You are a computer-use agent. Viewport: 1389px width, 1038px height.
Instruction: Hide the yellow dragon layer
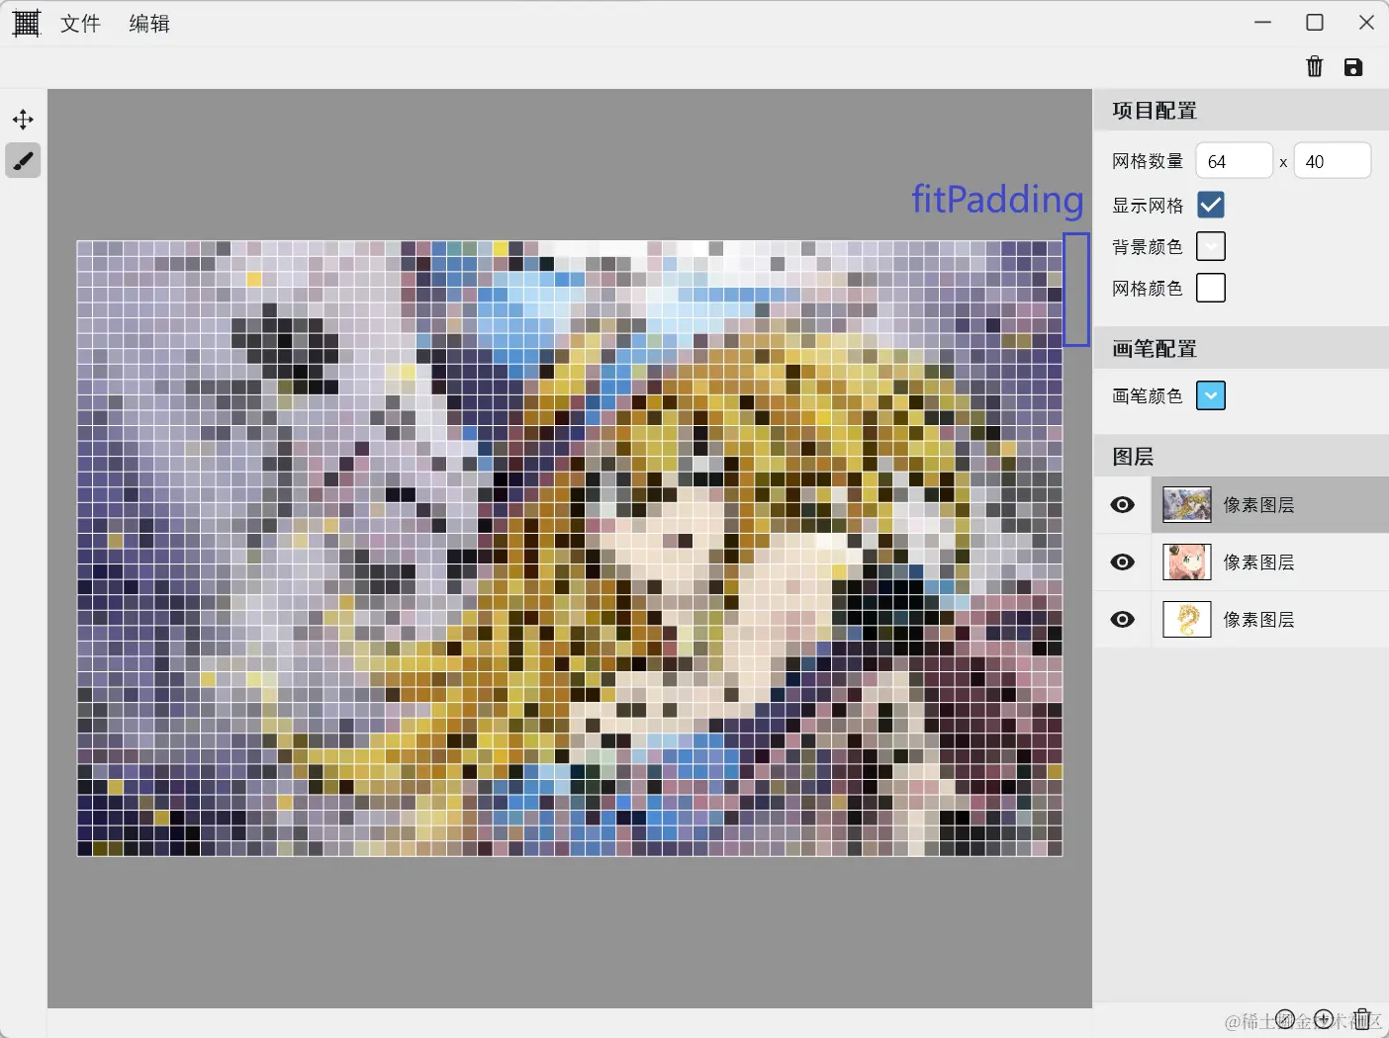point(1122,620)
